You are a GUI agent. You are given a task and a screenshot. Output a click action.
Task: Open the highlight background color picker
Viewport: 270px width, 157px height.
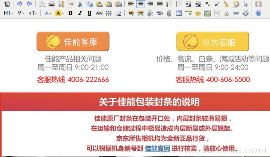coord(59,13)
